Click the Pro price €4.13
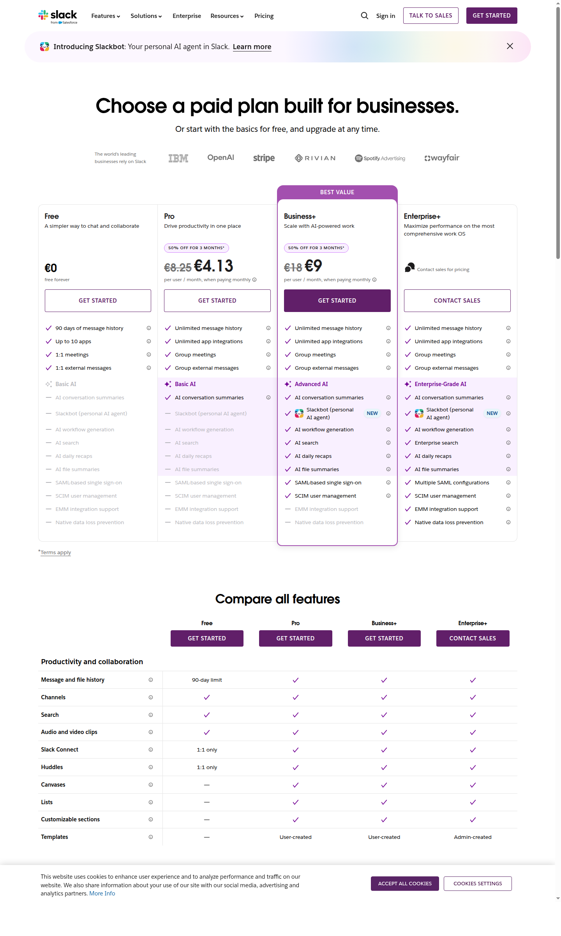The image size is (561, 936). [213, 266]
